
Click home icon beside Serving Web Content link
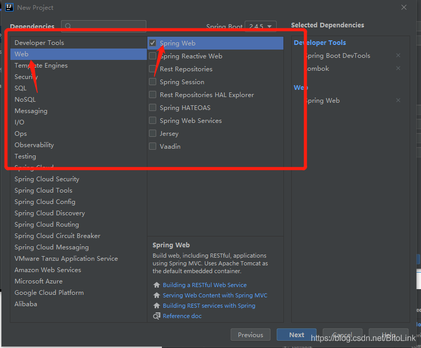(x=157, y=295)
